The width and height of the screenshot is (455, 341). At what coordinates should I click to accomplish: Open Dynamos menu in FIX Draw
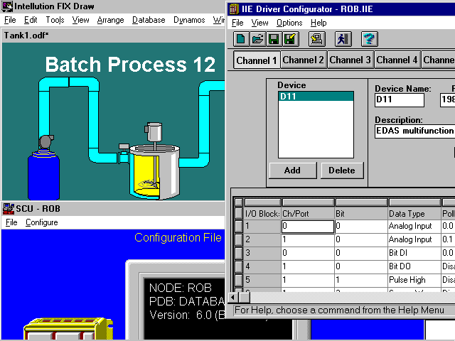[x=189, y=20]
